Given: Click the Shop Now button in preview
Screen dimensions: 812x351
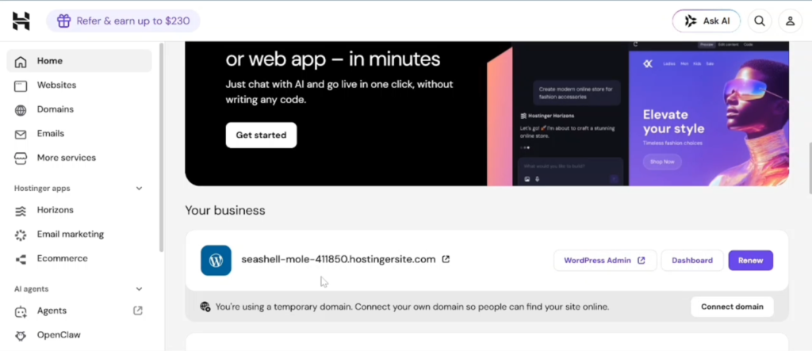Looking at the screenshot, I should (x=662, y=162).
